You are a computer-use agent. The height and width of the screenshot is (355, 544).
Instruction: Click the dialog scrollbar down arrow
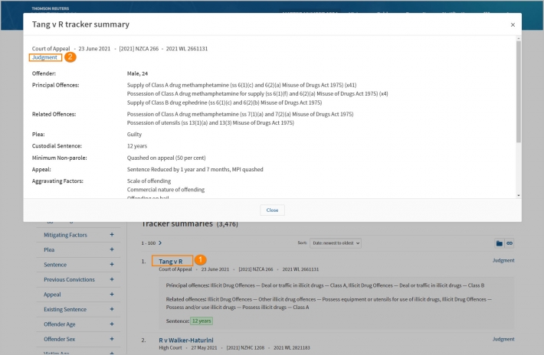pyautogui.click(x=518, y=196)
